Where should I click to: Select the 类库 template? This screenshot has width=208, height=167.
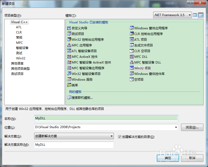[74, 85]
